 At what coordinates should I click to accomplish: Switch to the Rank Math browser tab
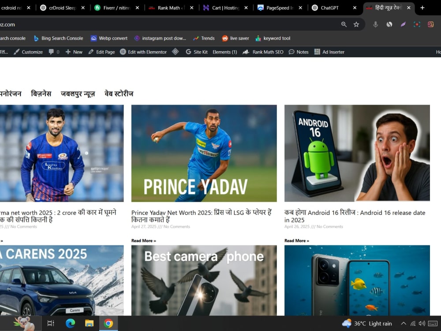(x=170, y=8)
